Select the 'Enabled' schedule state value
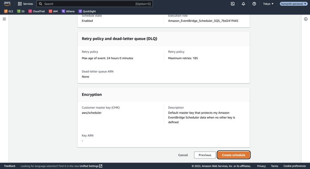This screenshot has height=169, width=310. (87, 21)
